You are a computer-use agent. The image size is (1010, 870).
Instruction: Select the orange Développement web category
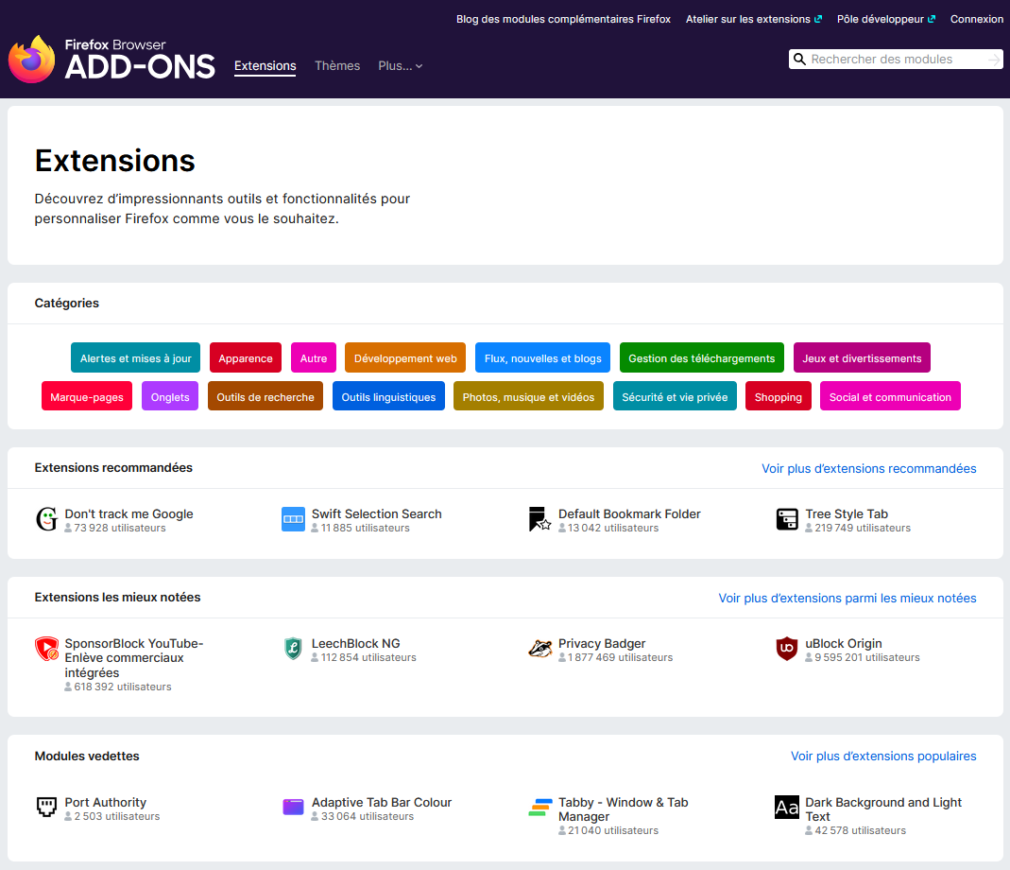[405, 358]
